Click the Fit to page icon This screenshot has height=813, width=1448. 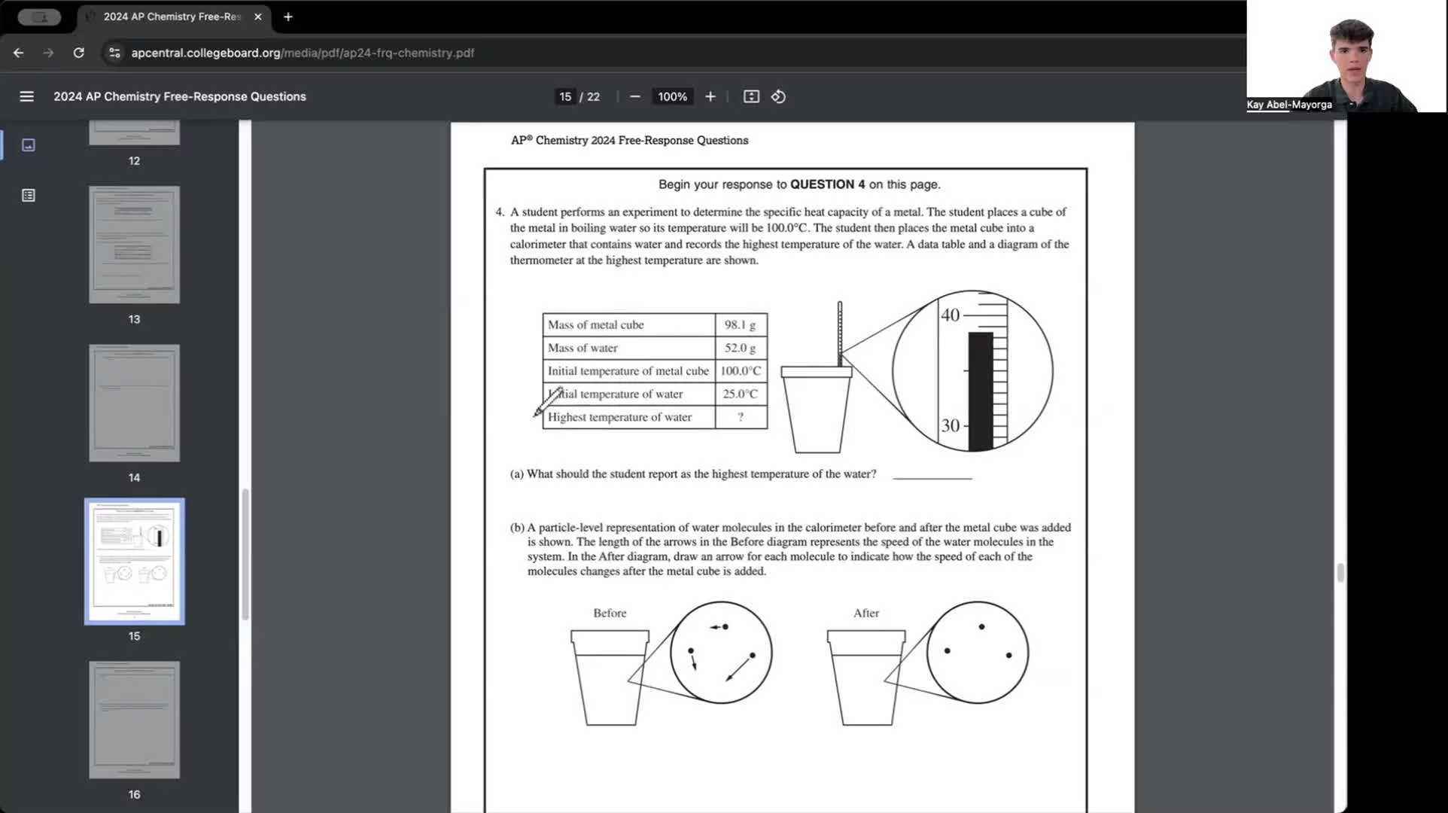751,96
